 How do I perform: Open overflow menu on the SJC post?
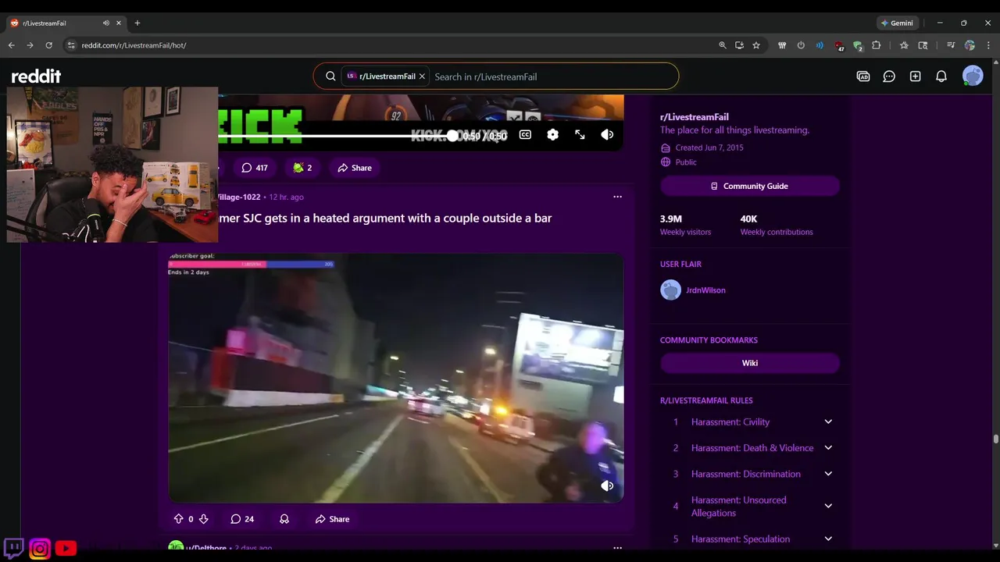click(617, 197)
